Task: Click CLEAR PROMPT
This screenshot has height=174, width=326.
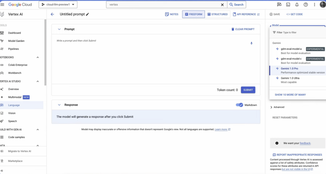Action: (243, 29)
